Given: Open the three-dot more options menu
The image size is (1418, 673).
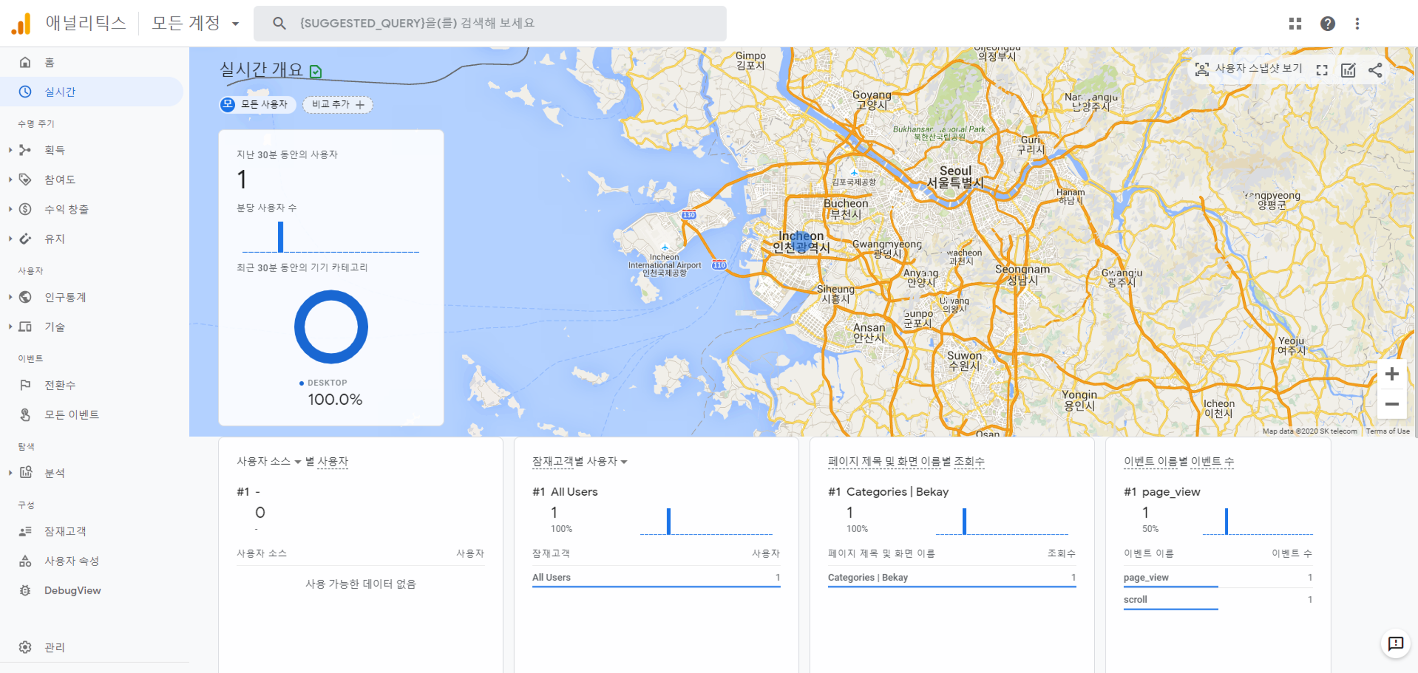Looking at the screenshot, I should click(x=1357, y=24).
